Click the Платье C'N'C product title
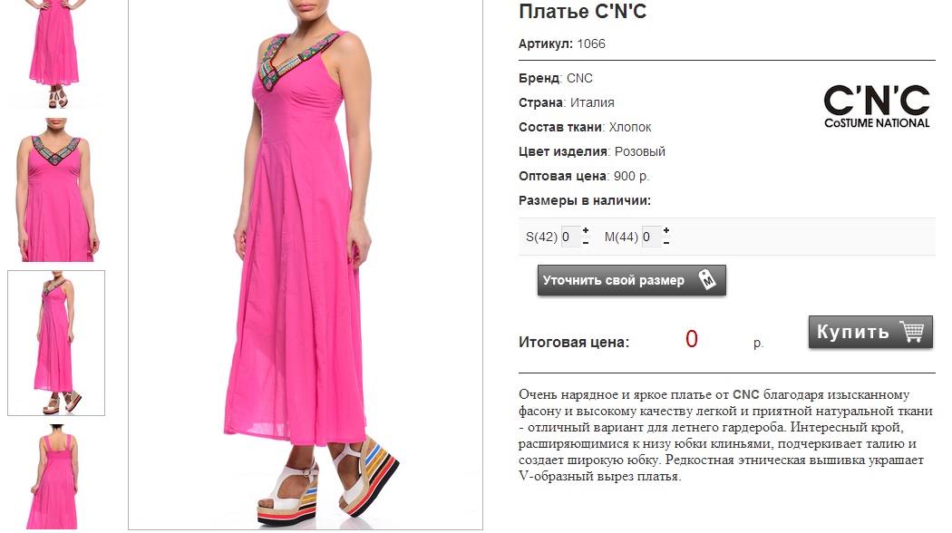 (x=582, y=12)
